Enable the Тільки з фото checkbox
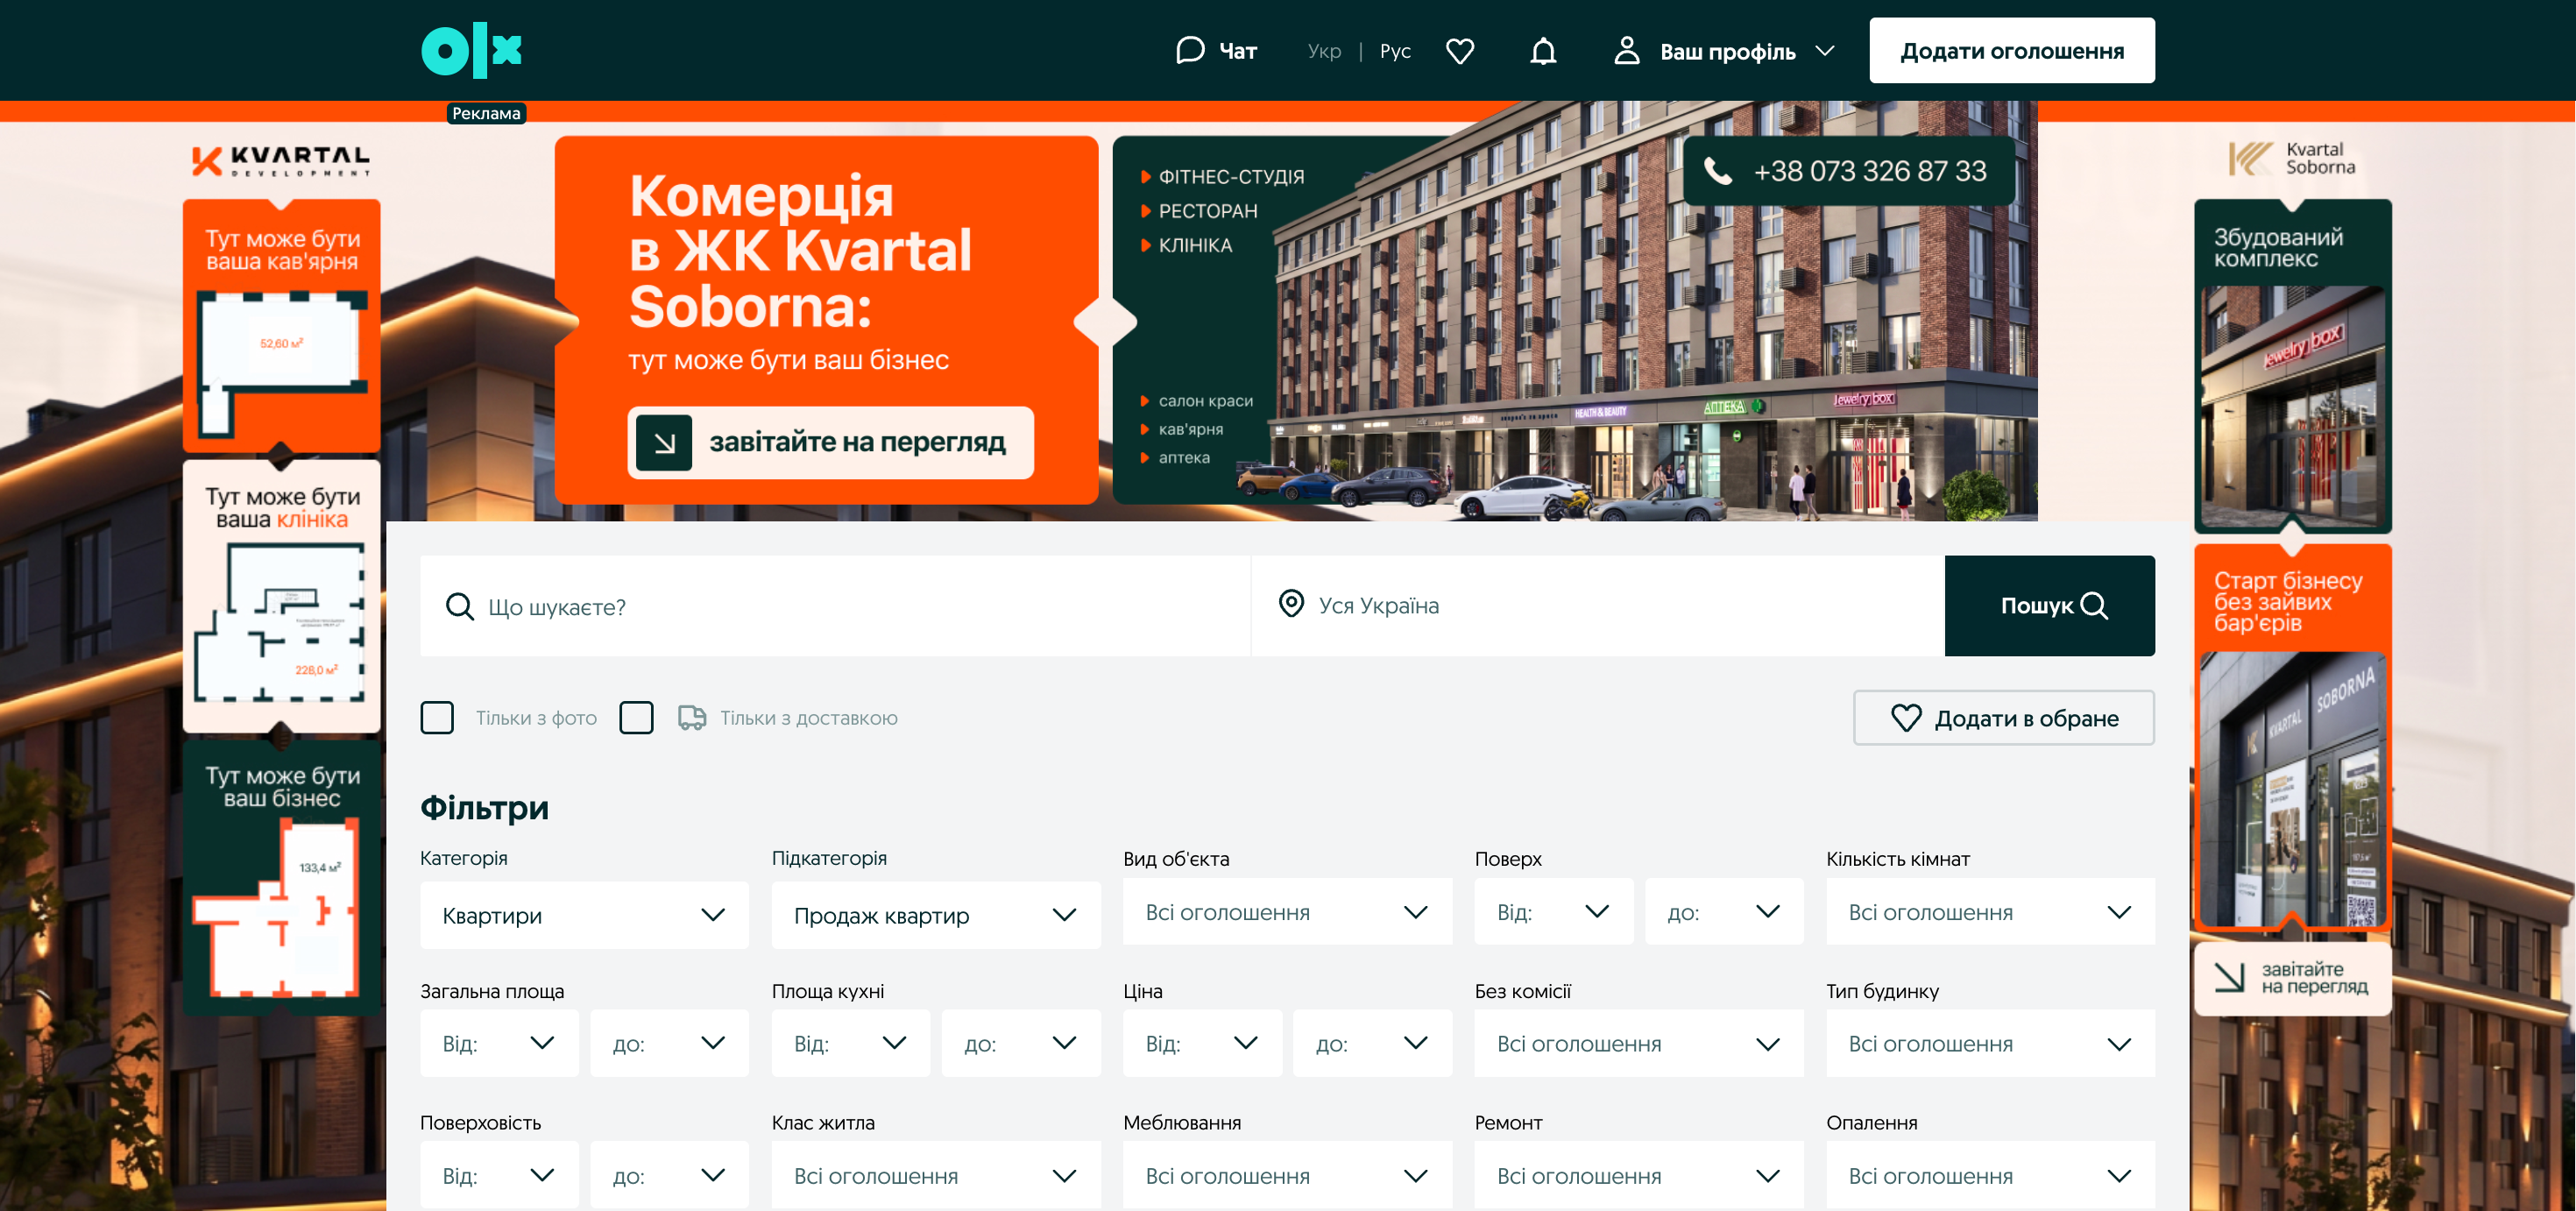The height and width of the screenshot is (1211, 2576). (x=437, y=717)
